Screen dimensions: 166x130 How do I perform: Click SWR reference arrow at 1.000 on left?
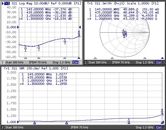click(18, 122)
